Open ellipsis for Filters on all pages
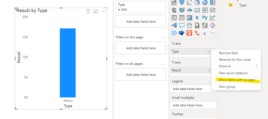Viewport: 268px width, 119px height. 163,64
